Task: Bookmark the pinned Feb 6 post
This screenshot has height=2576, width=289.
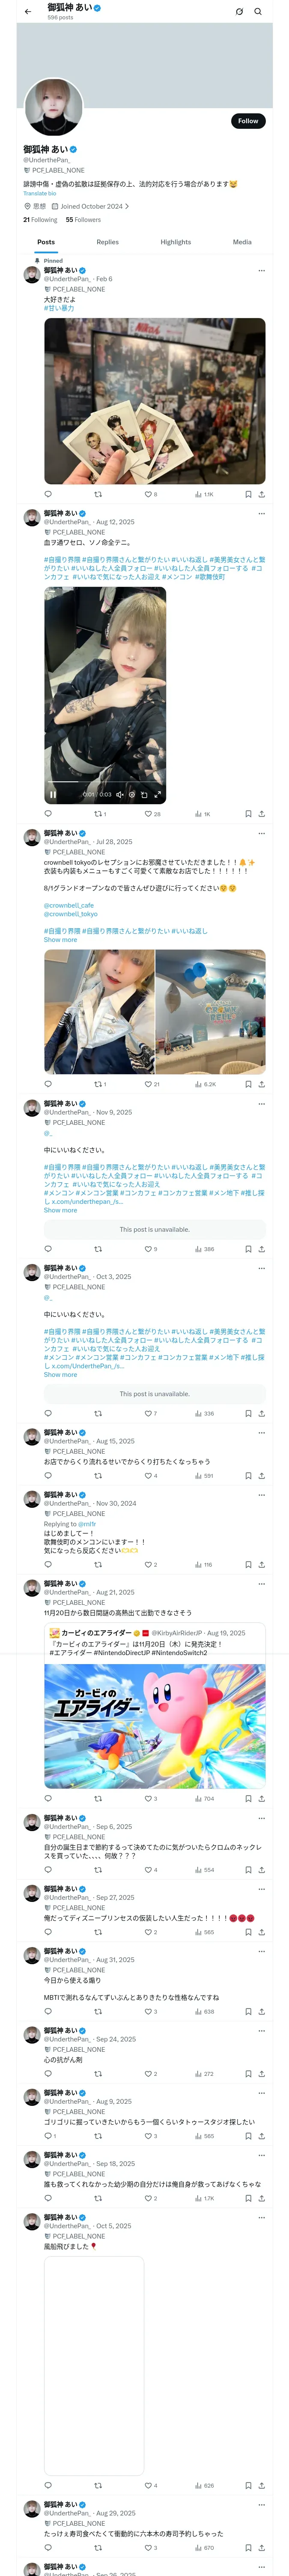Action: pos(248,494)
